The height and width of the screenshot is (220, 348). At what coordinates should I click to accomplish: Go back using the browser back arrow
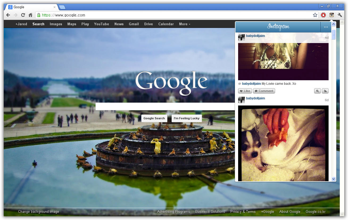point(8,15)
